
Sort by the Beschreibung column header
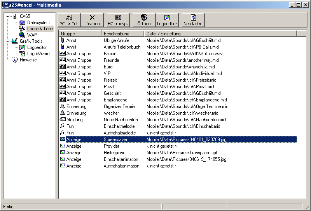click(122, 33)
